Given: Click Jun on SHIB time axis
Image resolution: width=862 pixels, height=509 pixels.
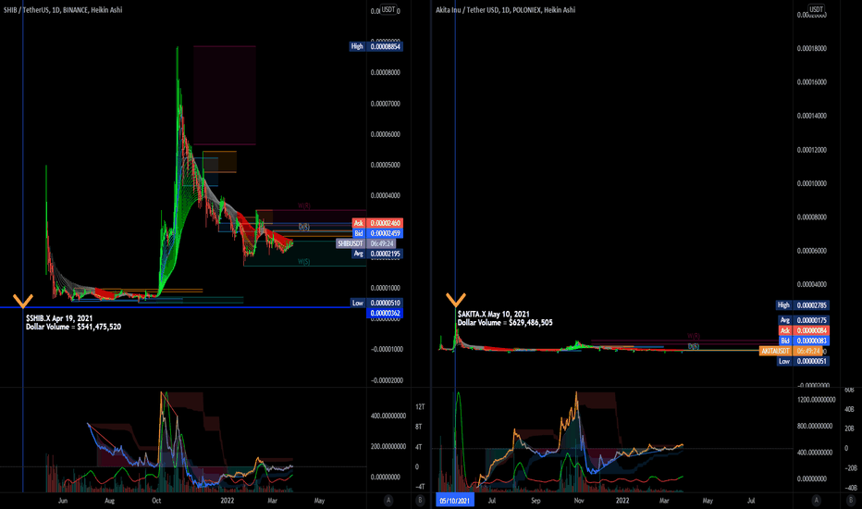Looking at the screenshot, I should (63, 501).
